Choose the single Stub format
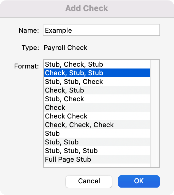Screen dimensions: 174x195 97,133
